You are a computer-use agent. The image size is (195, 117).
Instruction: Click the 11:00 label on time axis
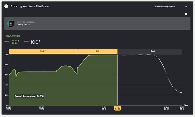coord(104,108)
